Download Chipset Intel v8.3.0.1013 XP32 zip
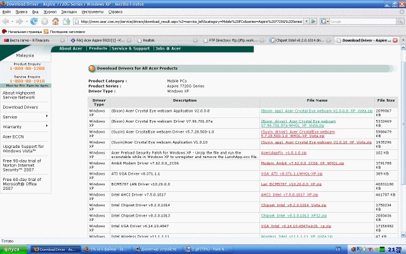Image resolution: width=406 pixels, height=254 pixels. tap(294, 216)
